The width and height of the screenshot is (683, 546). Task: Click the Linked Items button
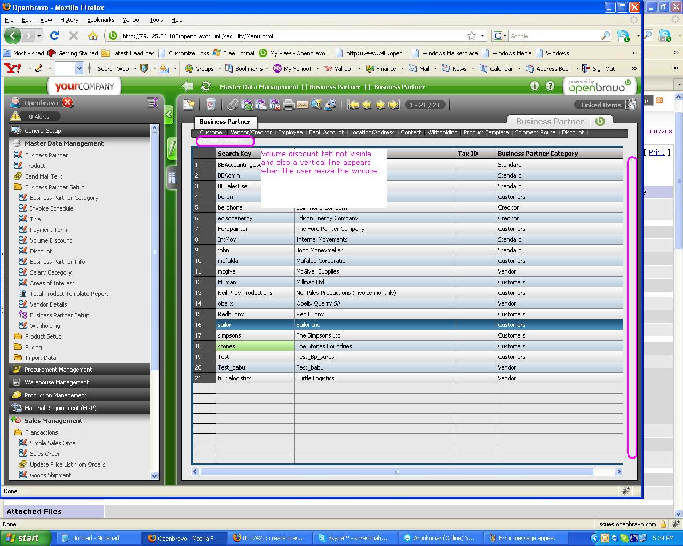click(600, 105)
